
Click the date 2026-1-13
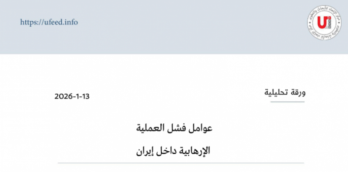click(x=72, y=97)
